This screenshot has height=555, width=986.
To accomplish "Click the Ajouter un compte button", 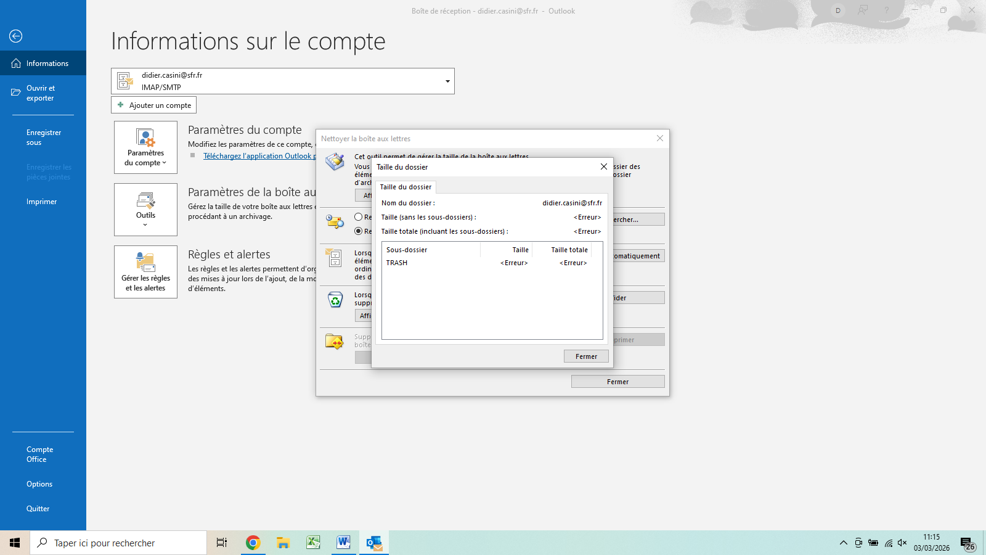I will click(154, 105).
